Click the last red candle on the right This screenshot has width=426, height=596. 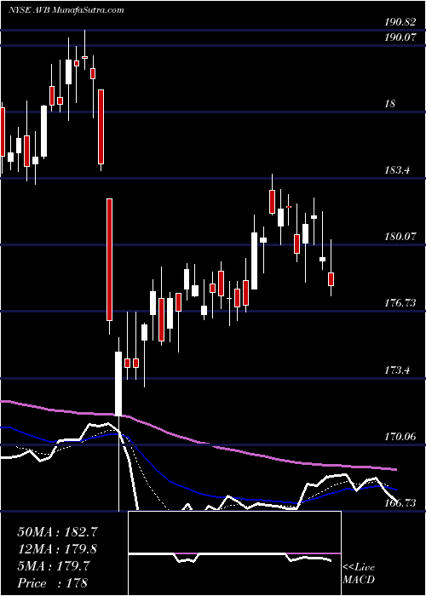(x=331, y=279)
